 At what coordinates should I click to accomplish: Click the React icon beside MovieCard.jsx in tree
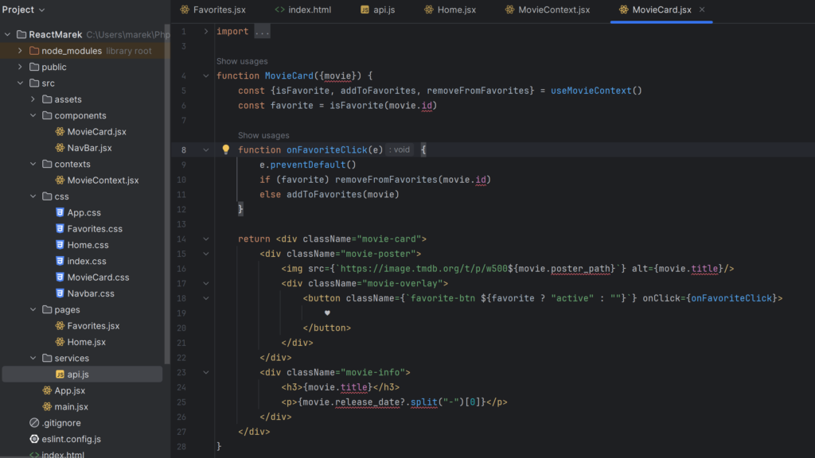point(60,132)
